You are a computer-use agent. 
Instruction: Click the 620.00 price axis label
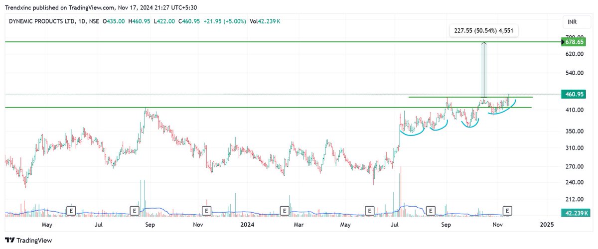(574, 54)
